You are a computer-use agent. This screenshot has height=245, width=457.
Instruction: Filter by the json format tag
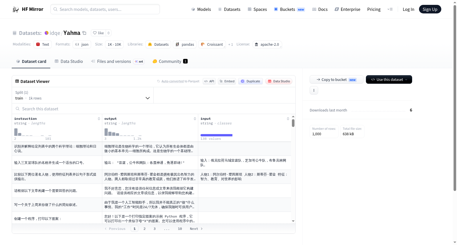[82, 44]
